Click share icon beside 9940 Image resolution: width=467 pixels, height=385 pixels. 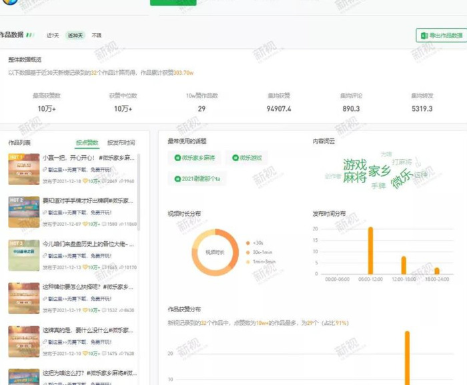coord(121,181)
